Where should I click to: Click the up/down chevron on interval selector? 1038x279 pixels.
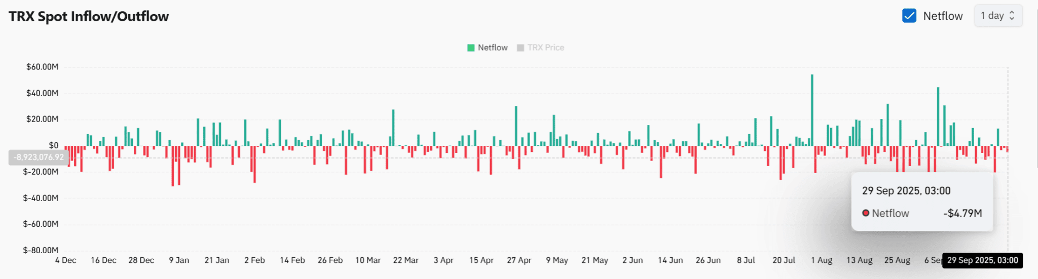click(x=1012, y=16)
